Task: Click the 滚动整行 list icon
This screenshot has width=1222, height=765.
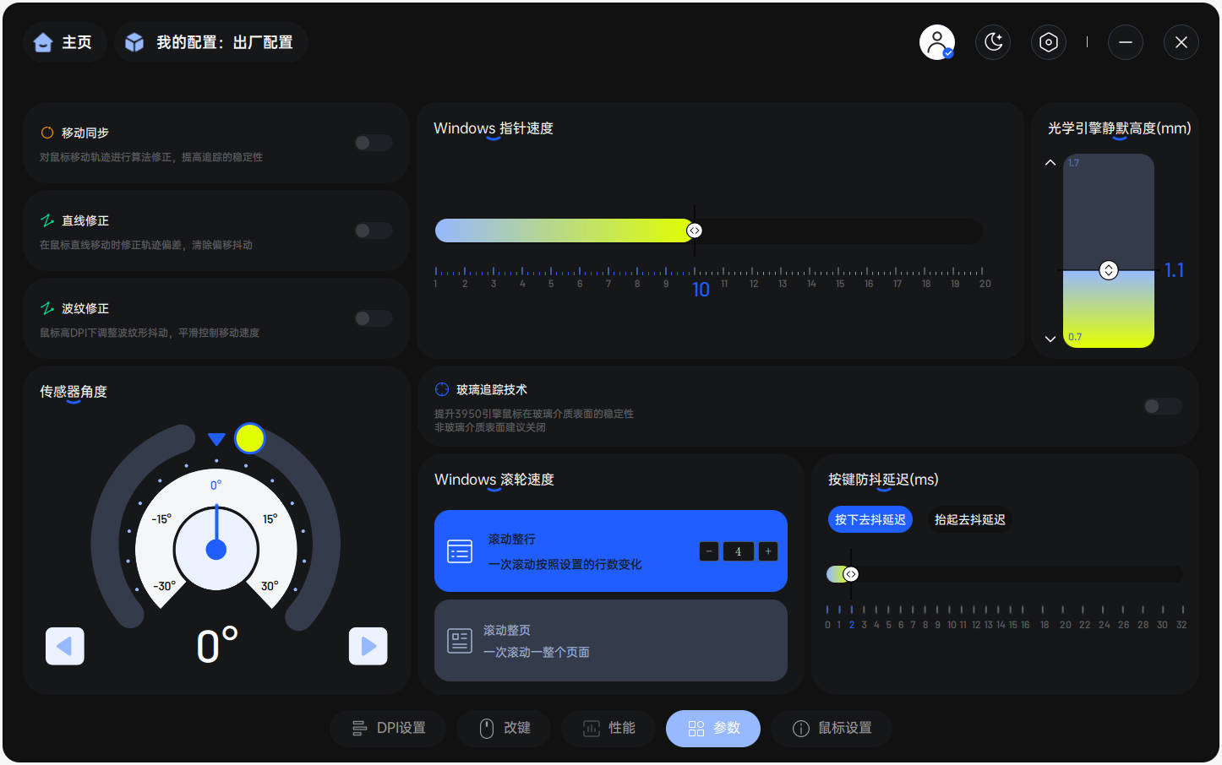Action: (x=460, y=551)
